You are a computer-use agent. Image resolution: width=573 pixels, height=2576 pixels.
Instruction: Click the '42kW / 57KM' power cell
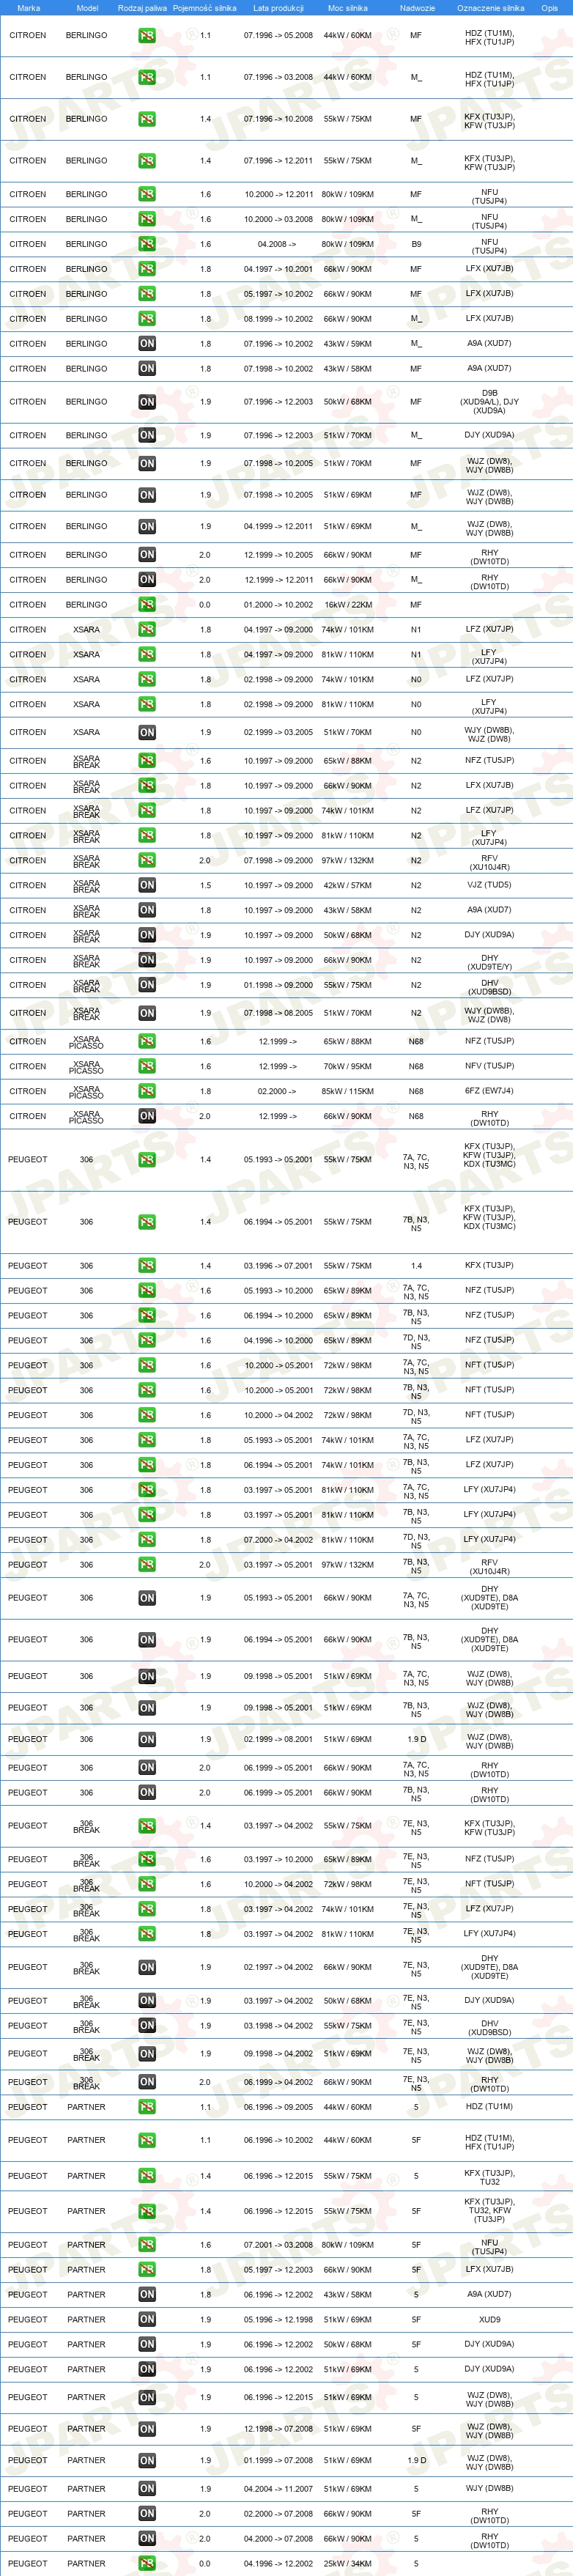click(x=347, y=885)
